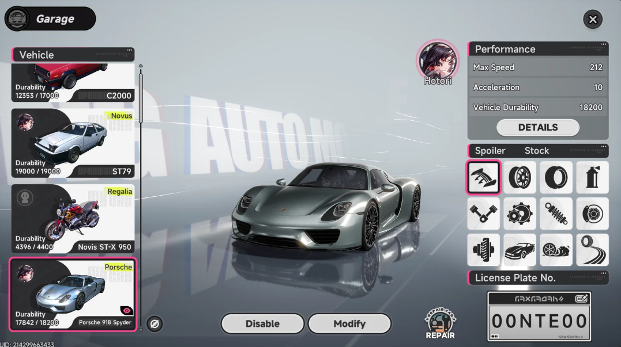
Task: Open the tire track trail slot
Action: 593,250
